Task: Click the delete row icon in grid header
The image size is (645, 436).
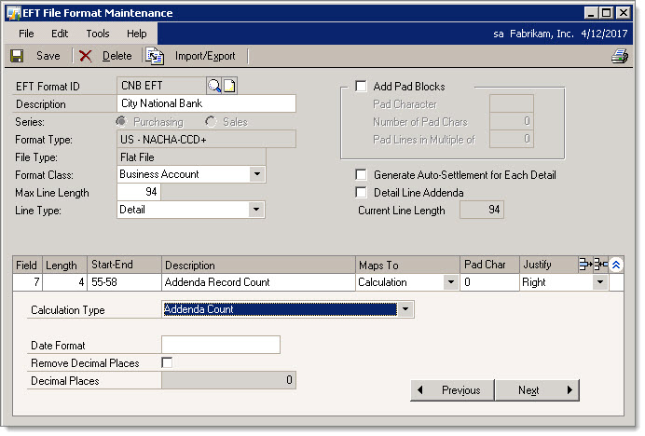Action: tap(600, 265)
